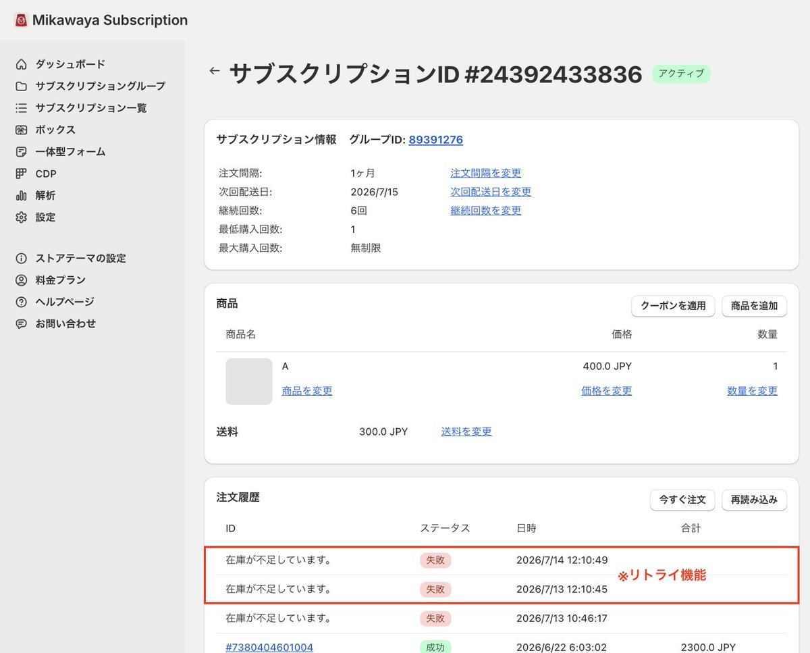Open group ID 89391276 link
This screenshot has height=653, width=810.
[x=436, y=140]
